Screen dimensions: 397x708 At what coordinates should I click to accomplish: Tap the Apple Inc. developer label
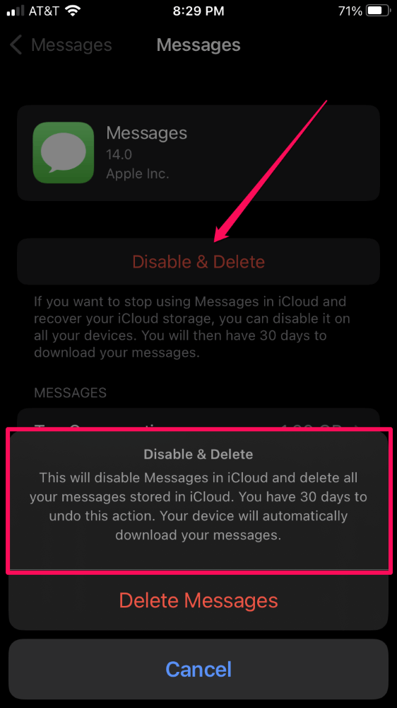[x=138, y=174]
